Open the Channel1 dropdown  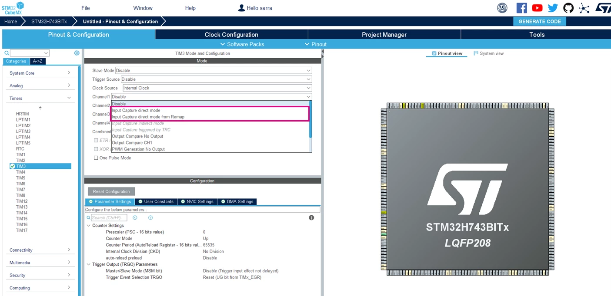click(211, 97)
